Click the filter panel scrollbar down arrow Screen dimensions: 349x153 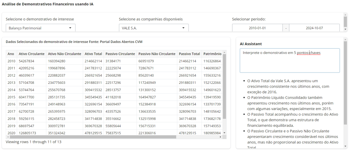coord(345,29)
